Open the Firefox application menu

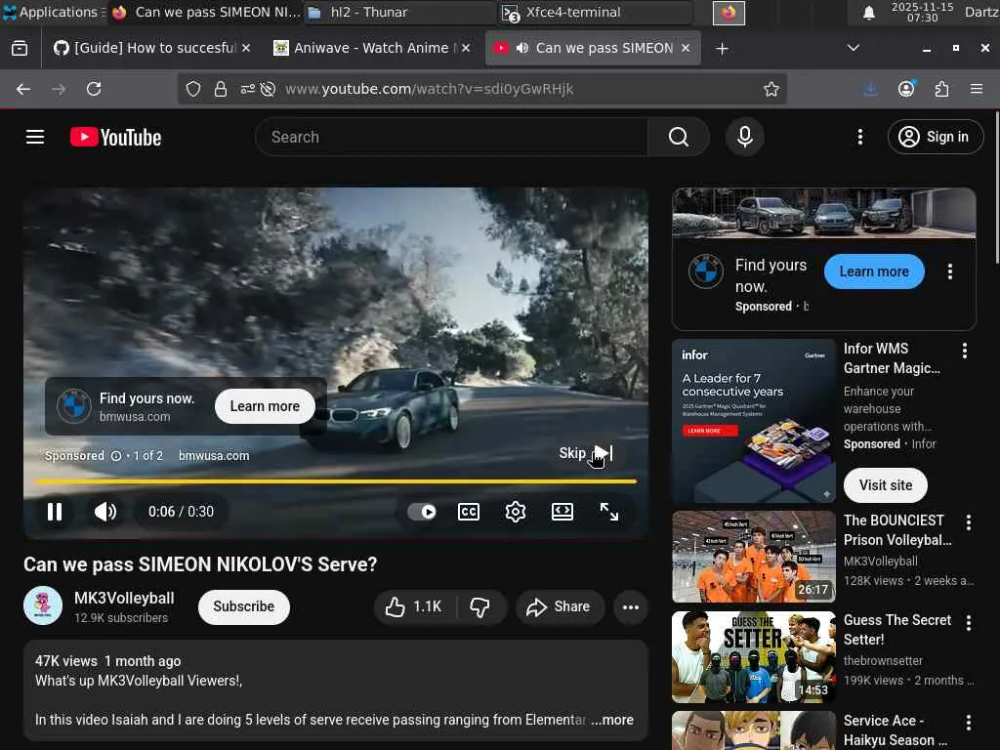(977, 89)
